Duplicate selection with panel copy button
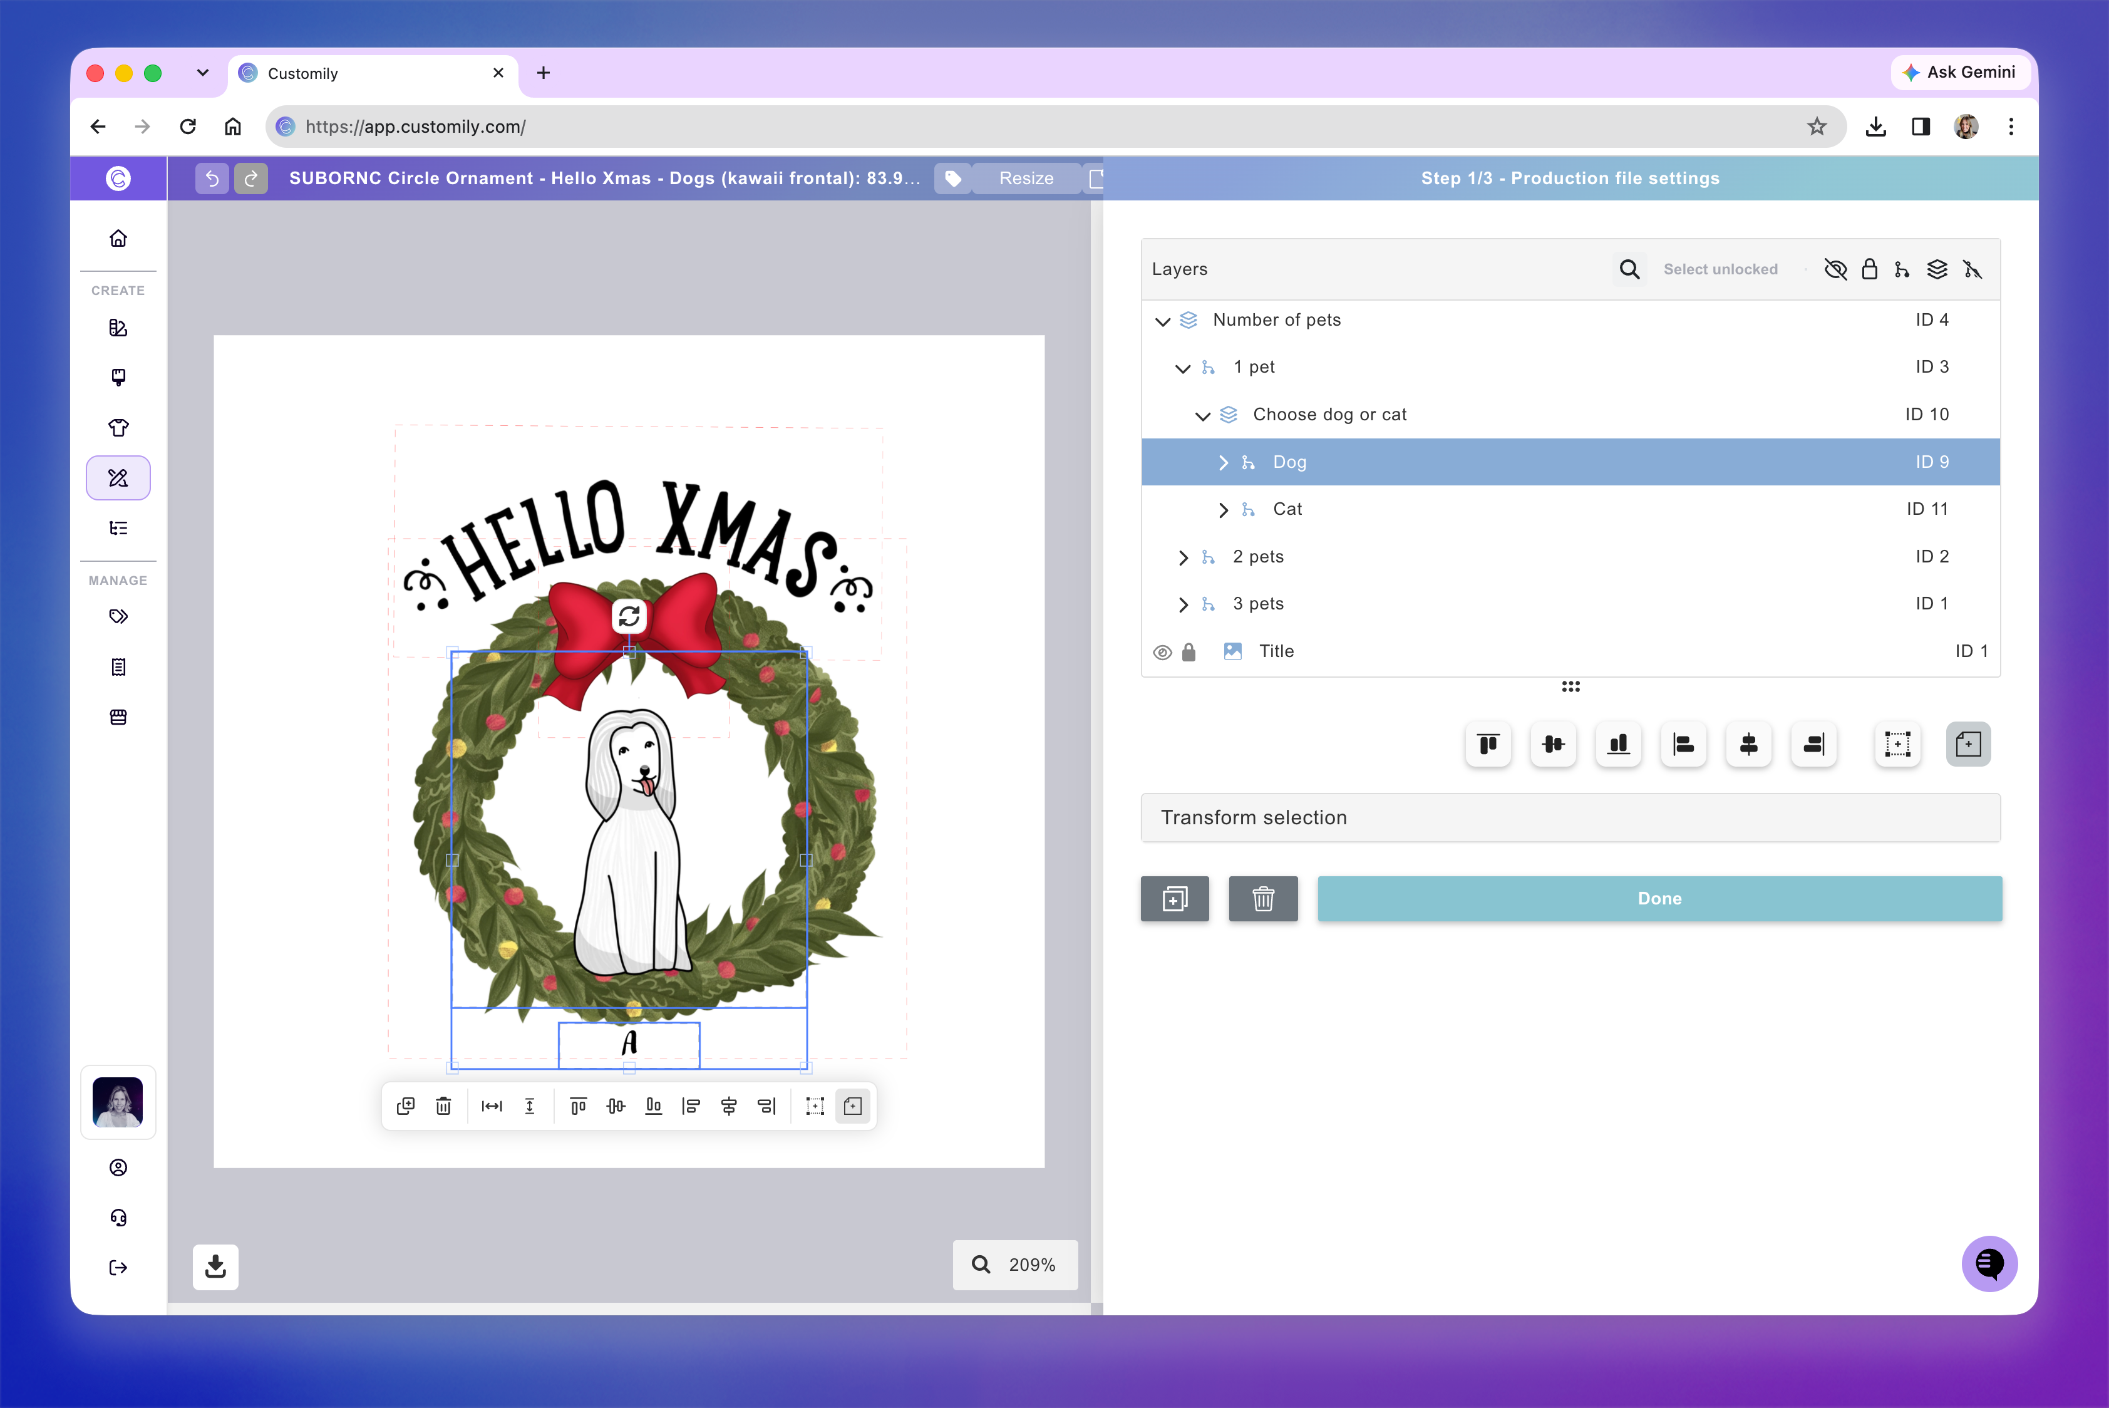The height and width of the screenshot is (1408, 2109). pos(1174,899)
